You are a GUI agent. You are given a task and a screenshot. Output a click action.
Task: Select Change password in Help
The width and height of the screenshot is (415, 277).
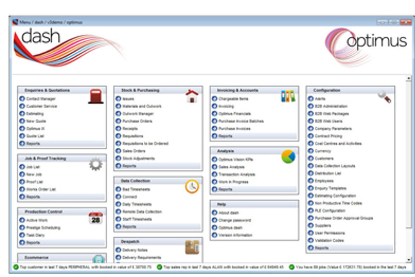[x=235, y=220]
